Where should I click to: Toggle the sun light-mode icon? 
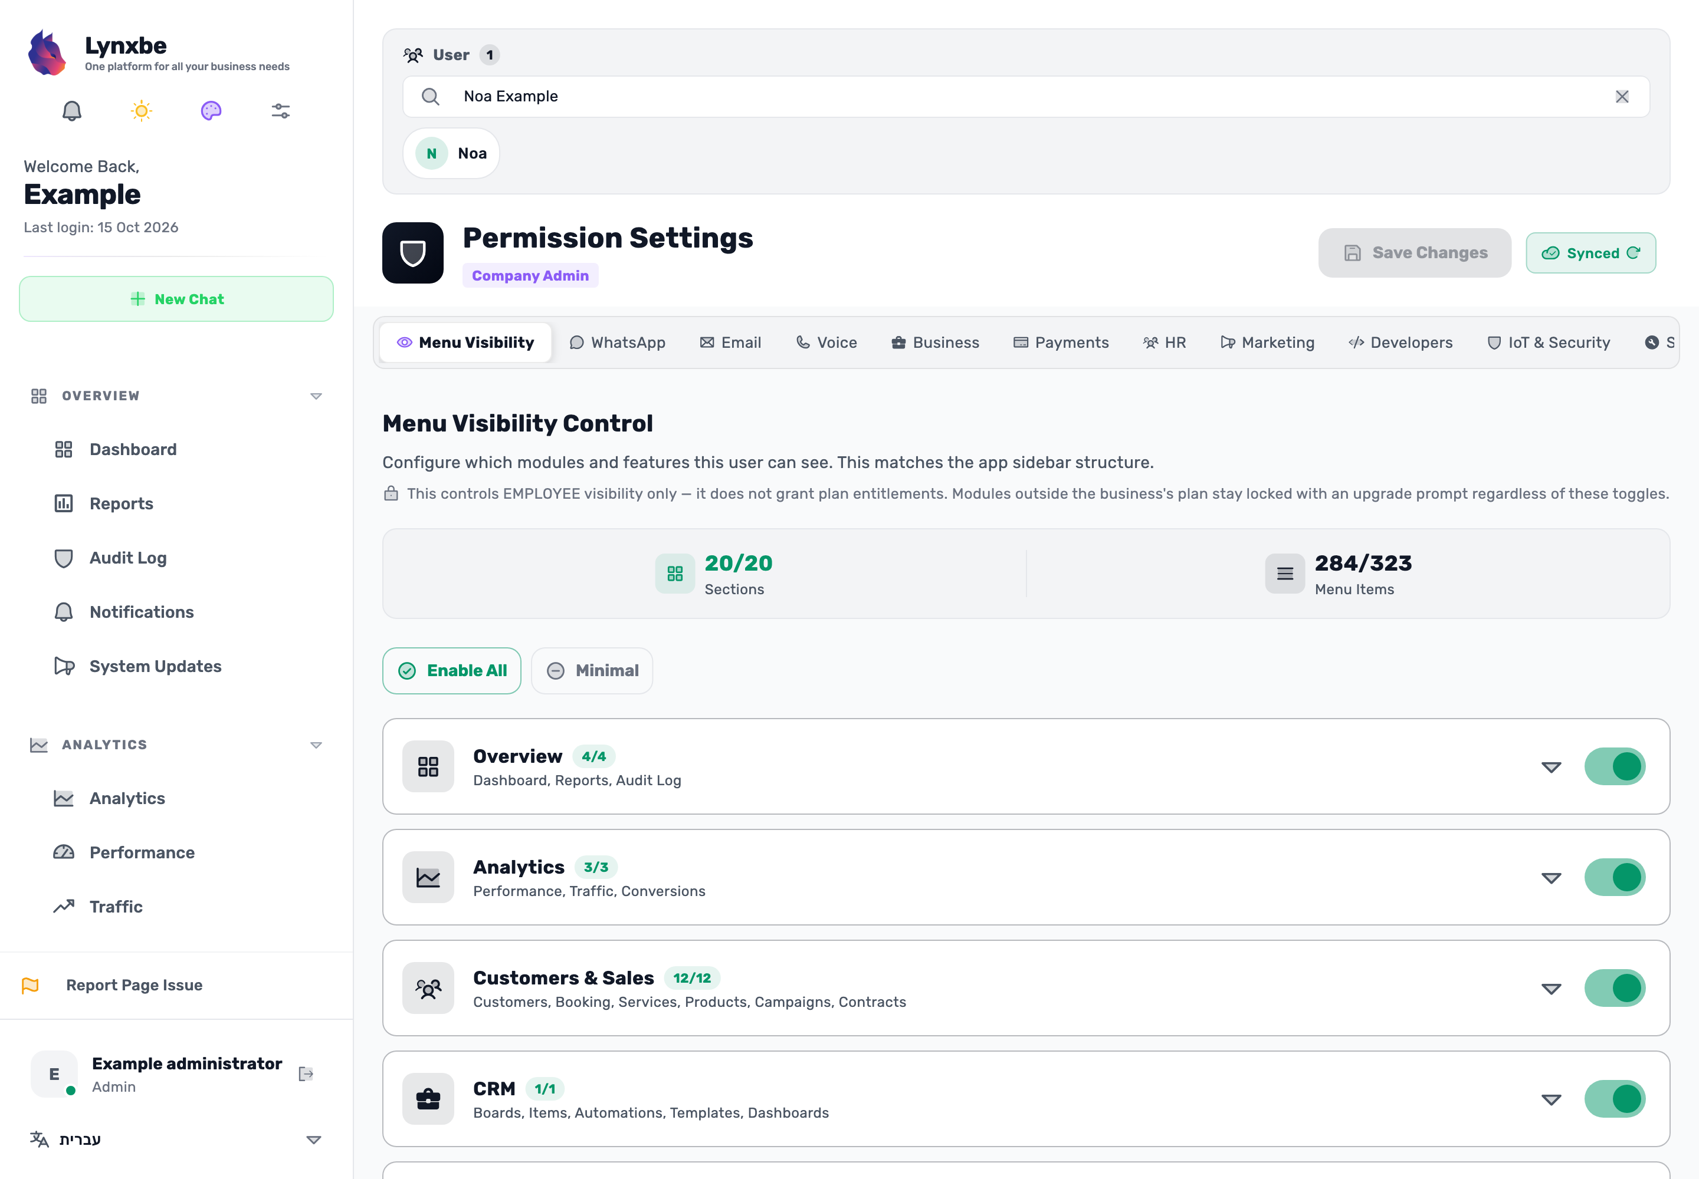pyautogui.click(x=141, y=111)
